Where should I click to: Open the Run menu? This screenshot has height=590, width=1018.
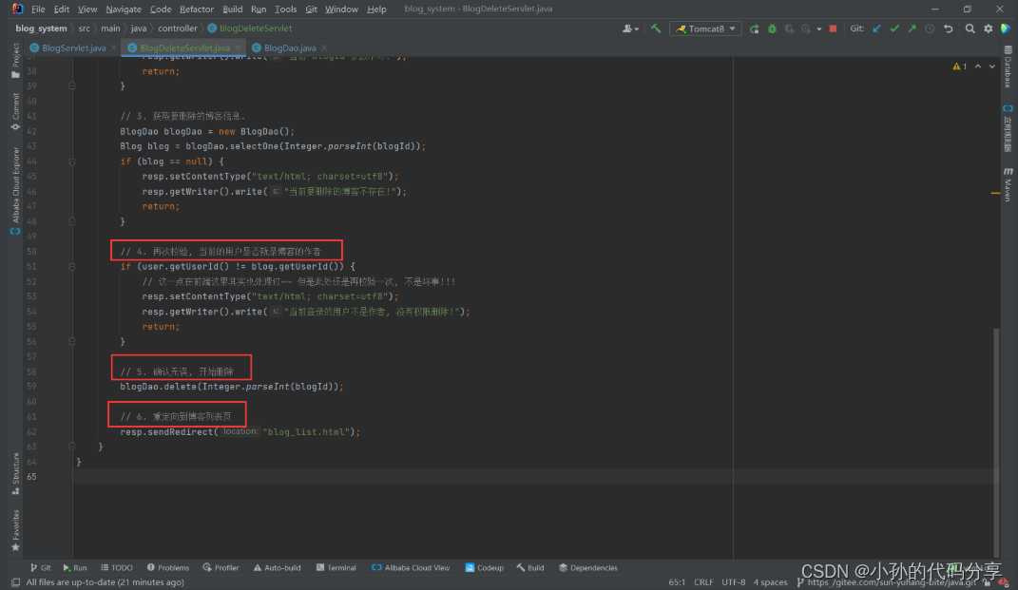[x=259, y=10]
